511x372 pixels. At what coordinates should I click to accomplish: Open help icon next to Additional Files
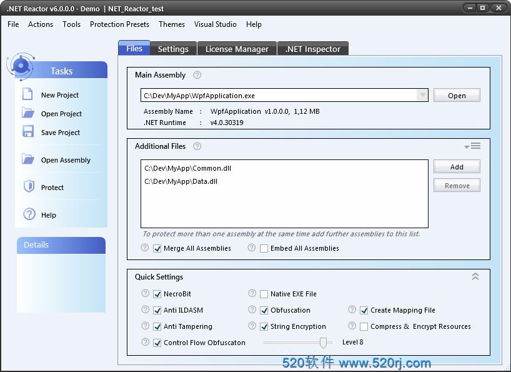[197, 146]
